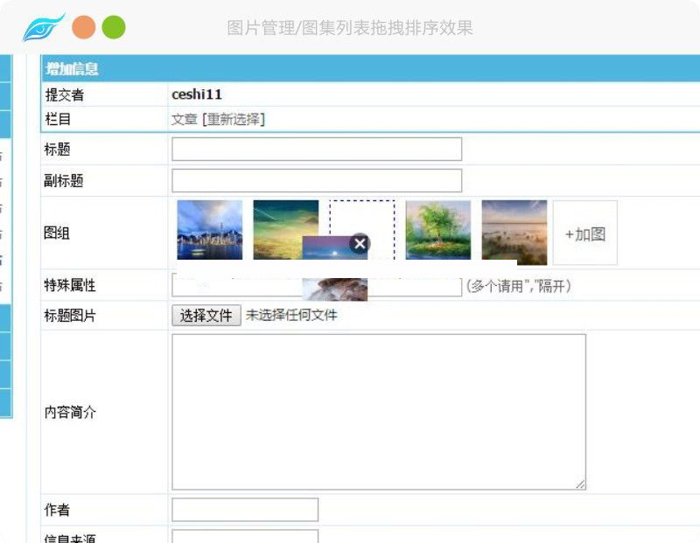This screenshot has width=700, height=543.
Task: Click inside the 内容简介 text area
Action: (x=378, y=411)
